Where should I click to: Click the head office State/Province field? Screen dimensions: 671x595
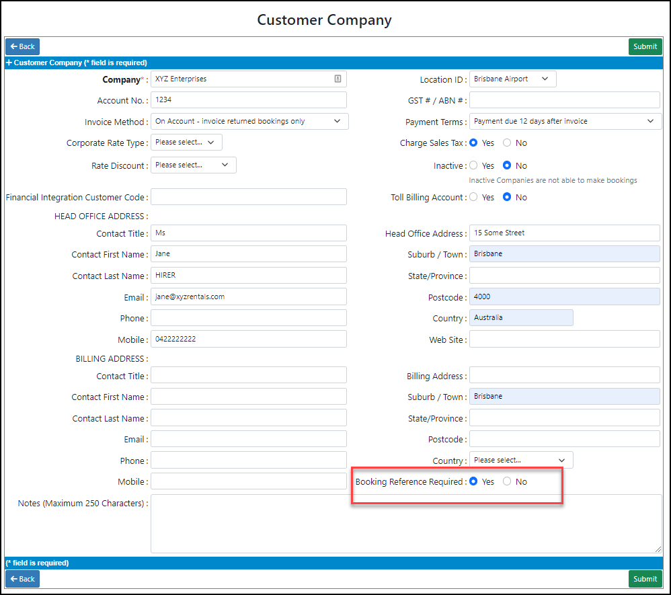click(565, 275)
